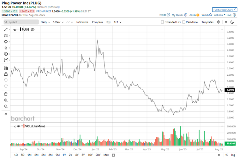Open date range calendar icon
This screenshot has width=240, height=159.
point(113,155)
